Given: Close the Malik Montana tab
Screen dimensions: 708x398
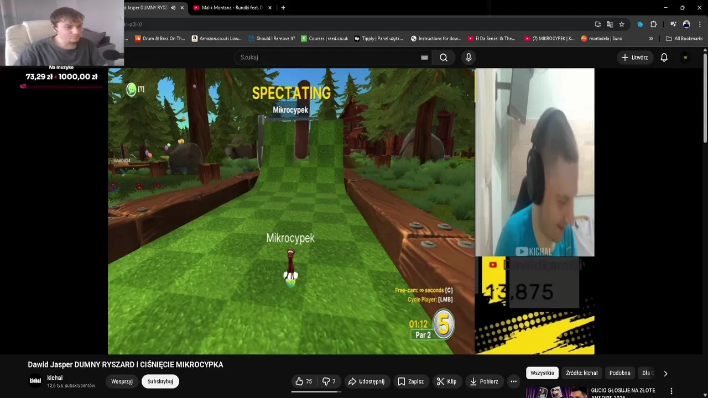Looking at the screenshot, I should click(270, 8).
